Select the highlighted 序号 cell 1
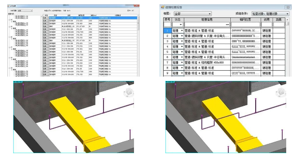This screenshot has width=293, height=157. click(x=167, y=30)
